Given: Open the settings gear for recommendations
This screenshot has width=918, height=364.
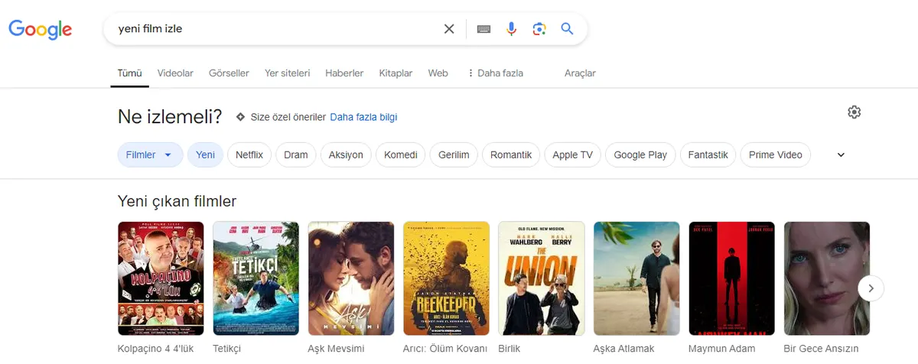Looking at the screenshot, I should pos(855,112).
